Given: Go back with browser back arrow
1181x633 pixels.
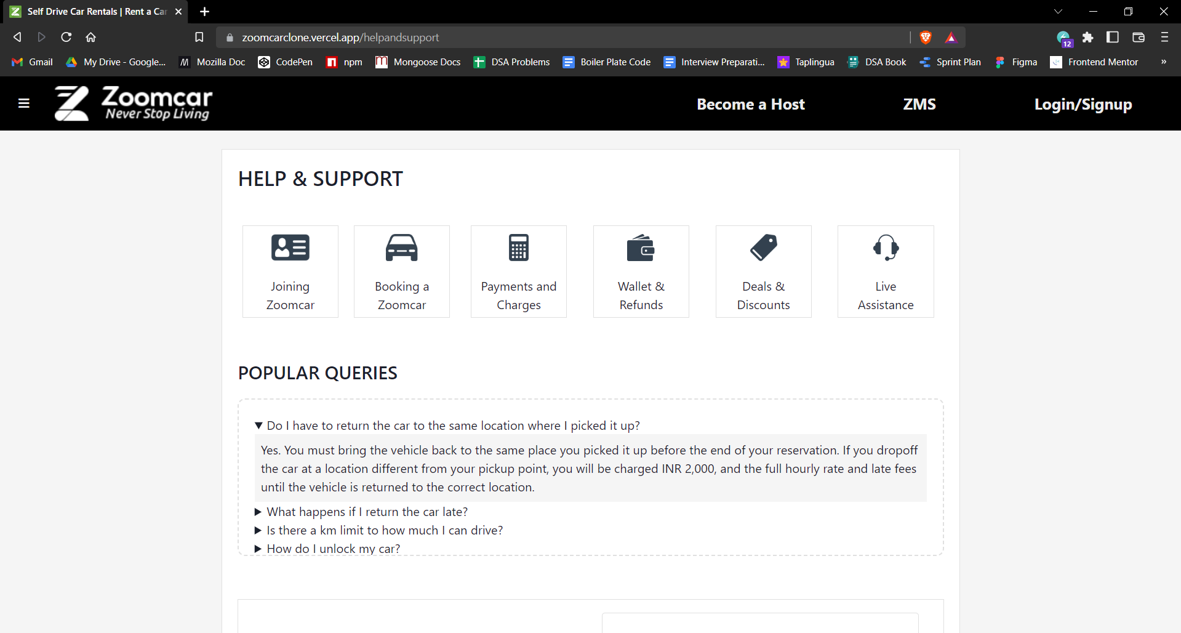Looking at the screenshot, I should [x=17, y=37].
